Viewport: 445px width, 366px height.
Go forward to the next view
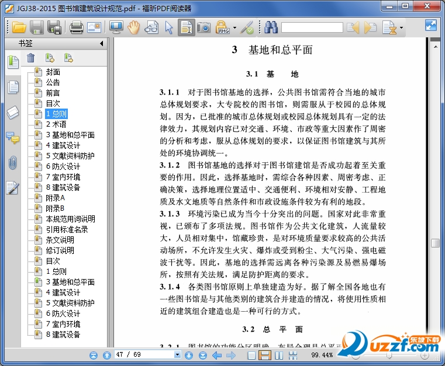pos(231,355)
